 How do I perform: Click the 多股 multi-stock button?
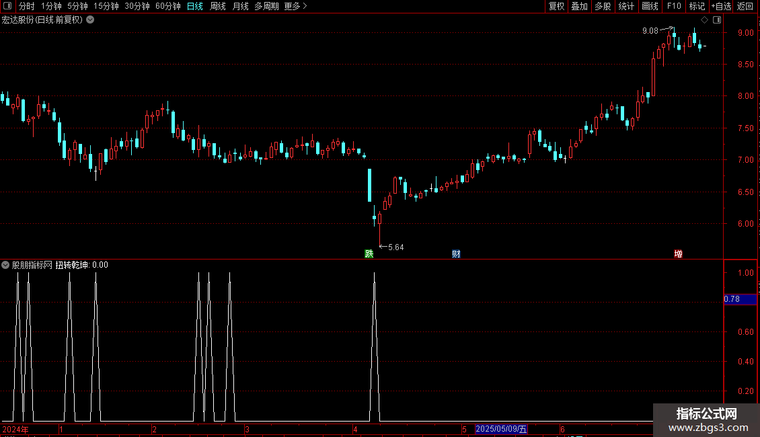603,6
